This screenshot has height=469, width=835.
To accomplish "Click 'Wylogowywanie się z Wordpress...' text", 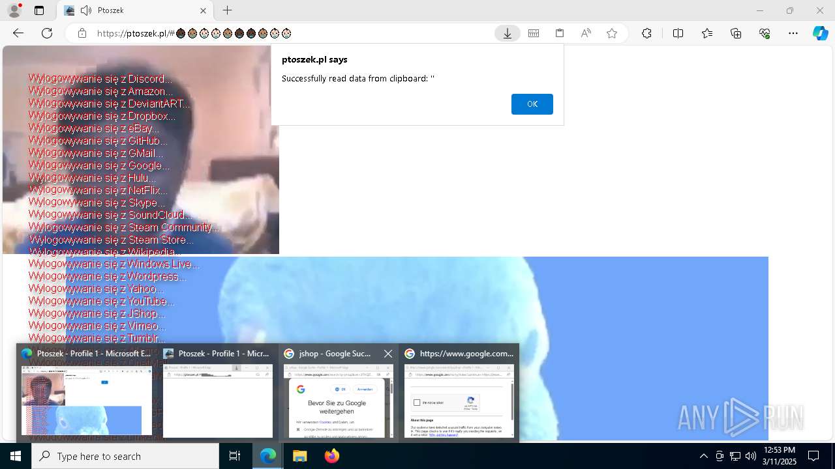I will [108, 276].
